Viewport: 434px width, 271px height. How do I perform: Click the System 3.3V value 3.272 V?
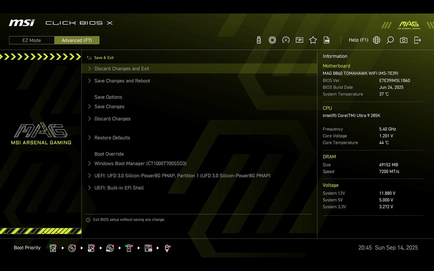[x=386, y=207]
